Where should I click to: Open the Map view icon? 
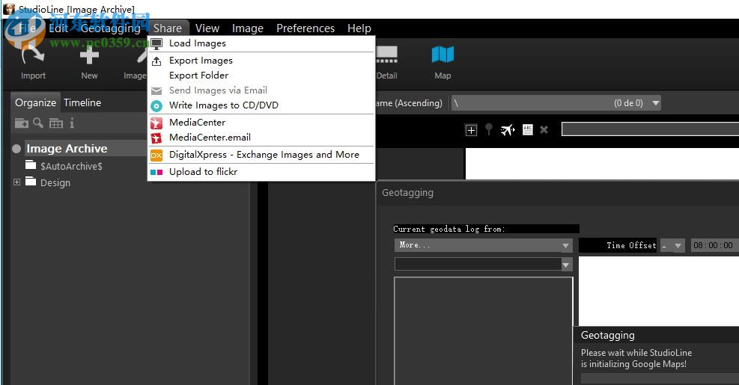(443, 55)
